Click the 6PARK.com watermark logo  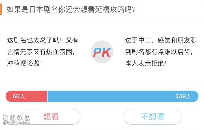[16, 123]
